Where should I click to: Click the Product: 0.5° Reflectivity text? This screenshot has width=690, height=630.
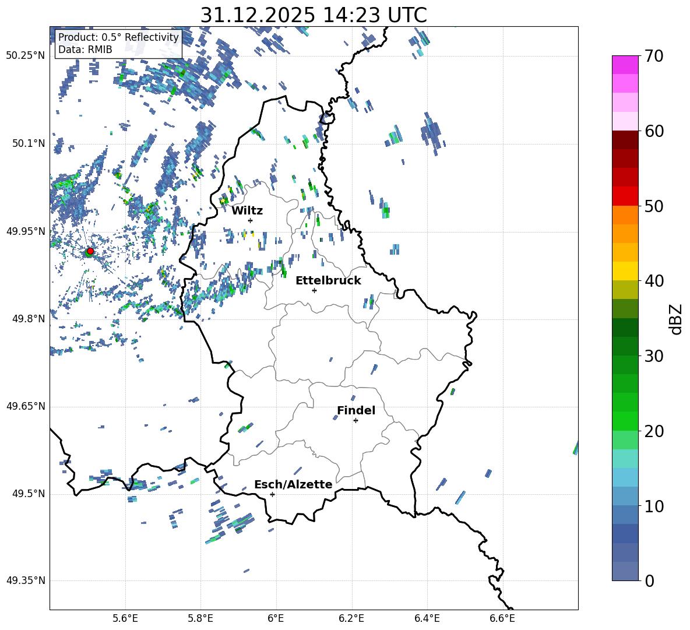click(x=118, y=37)
